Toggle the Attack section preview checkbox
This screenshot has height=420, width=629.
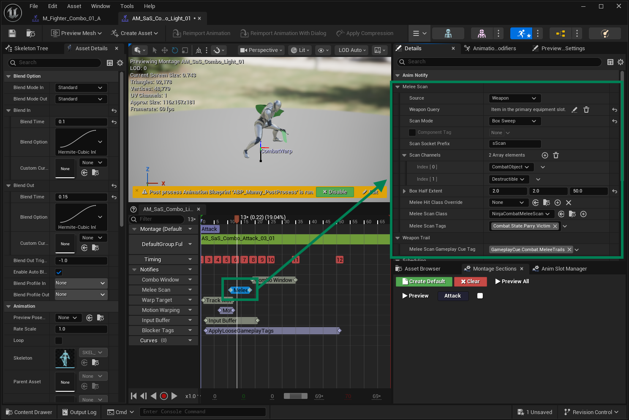tap(480, 296)
